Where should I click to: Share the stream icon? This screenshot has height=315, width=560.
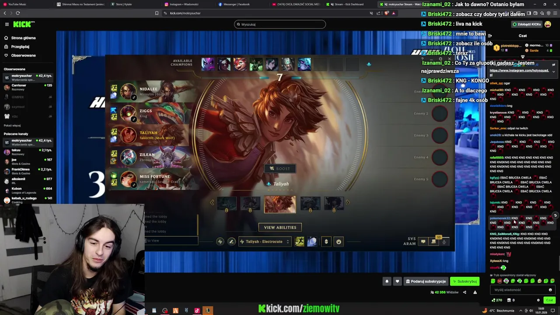tap(465, 292)
